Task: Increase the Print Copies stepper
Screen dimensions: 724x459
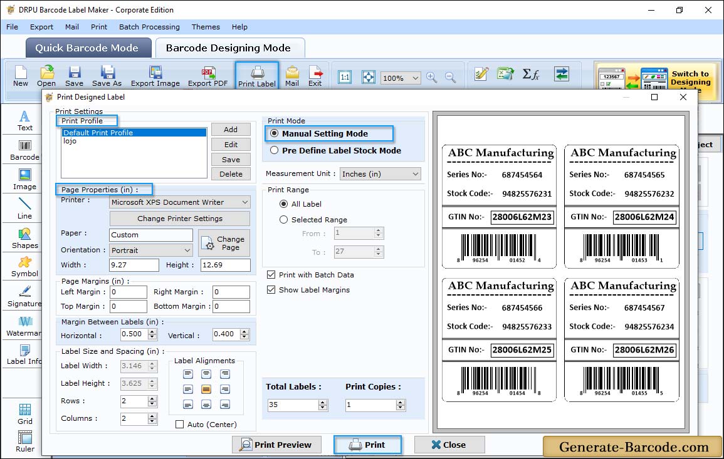Action: point(401,402)
